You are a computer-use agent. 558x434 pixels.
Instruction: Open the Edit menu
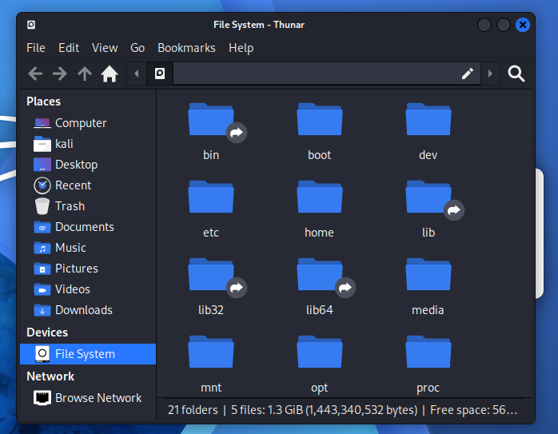pos(69,48)
